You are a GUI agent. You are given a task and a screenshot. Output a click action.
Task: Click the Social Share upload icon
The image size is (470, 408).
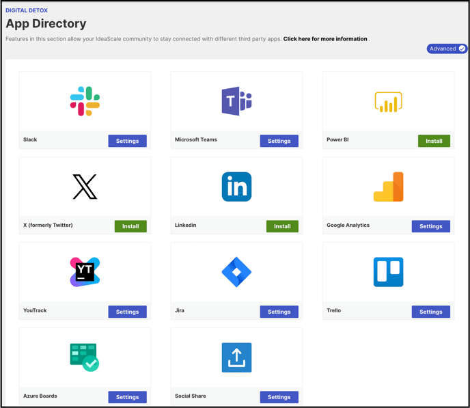tap(236, 357)
